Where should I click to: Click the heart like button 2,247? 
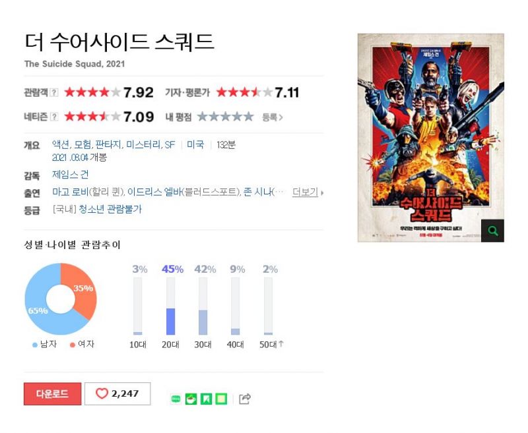[x=117, y=393]
